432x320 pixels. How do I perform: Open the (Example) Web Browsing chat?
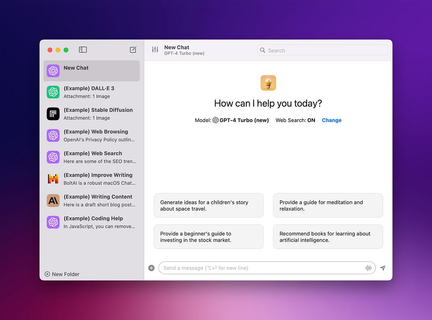[x=92, y=135]
